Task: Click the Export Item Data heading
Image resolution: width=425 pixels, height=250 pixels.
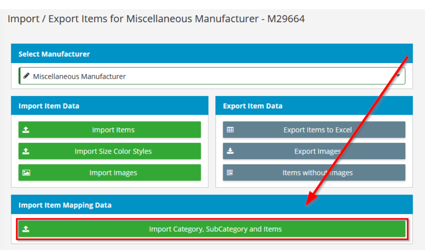Action: [253, 106]
